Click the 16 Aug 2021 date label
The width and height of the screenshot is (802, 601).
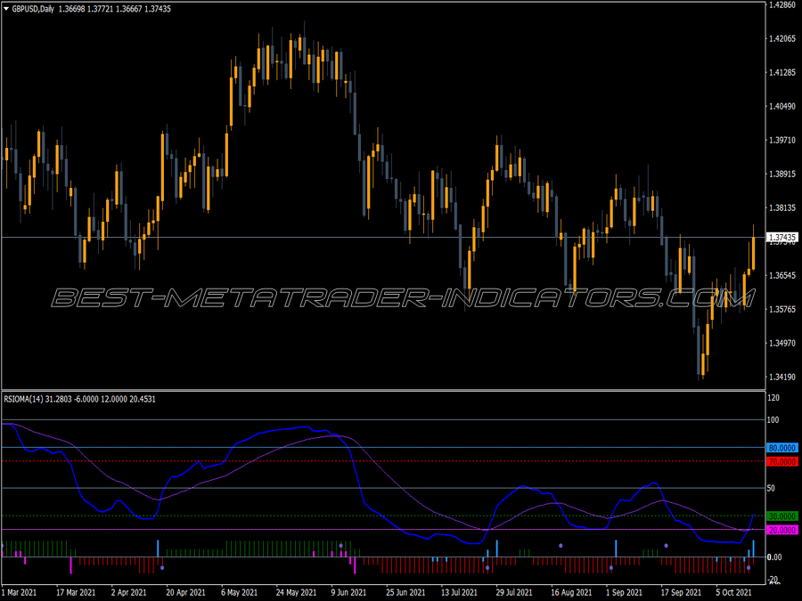coord(571,593)
